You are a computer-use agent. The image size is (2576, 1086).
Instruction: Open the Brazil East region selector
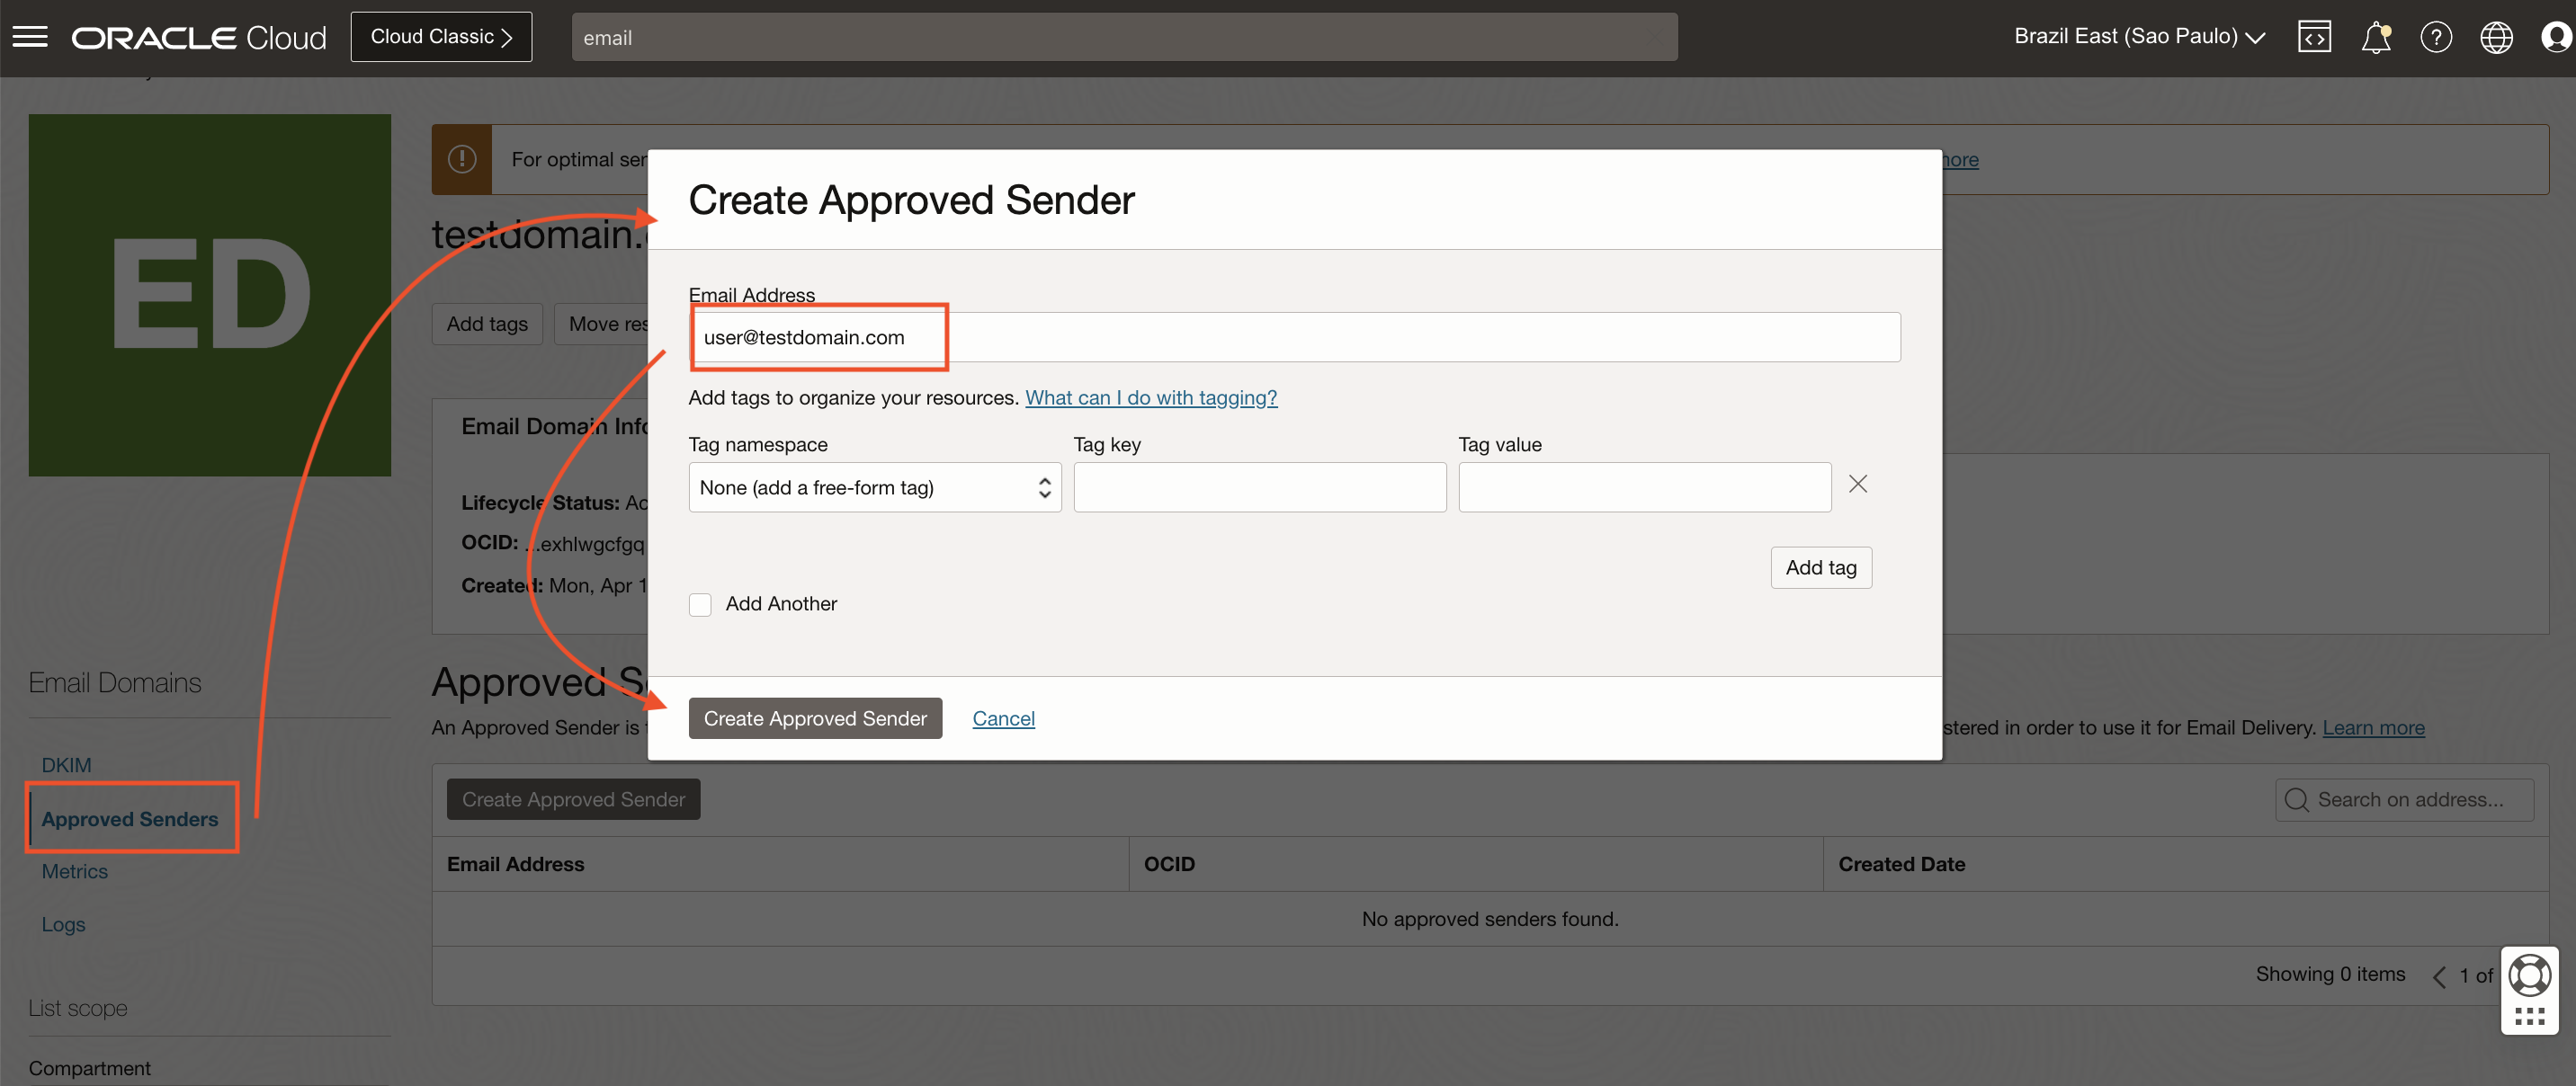click(2138, 35)
